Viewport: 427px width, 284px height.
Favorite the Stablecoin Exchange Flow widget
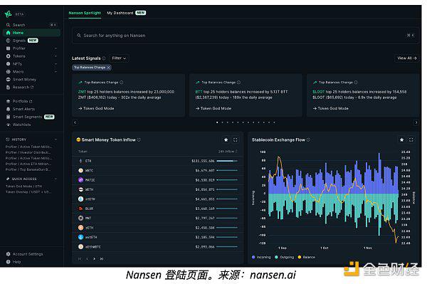(401, 140)
